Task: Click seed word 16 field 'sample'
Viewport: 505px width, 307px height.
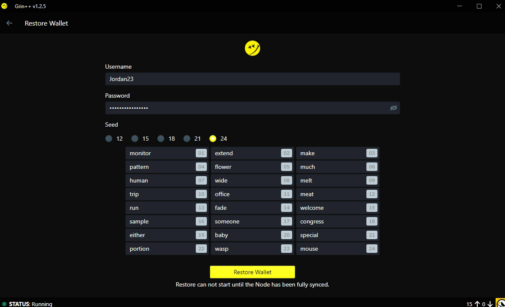Action: 167,221
